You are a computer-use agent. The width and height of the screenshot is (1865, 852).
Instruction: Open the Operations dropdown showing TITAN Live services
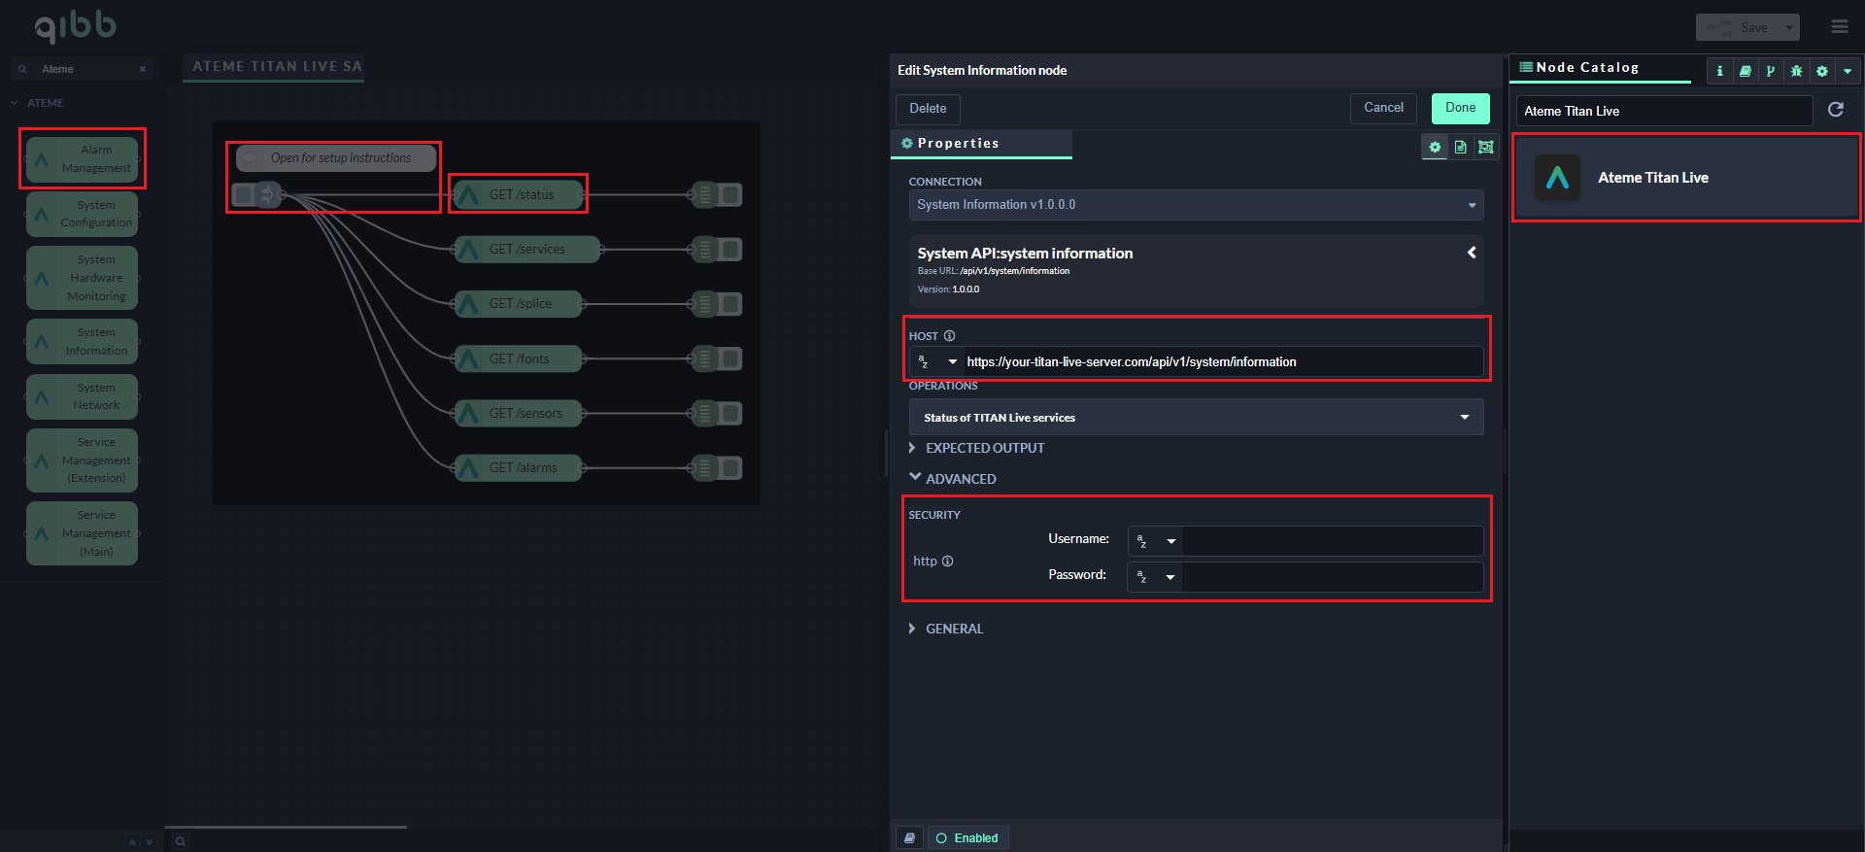click(1195, 418)
